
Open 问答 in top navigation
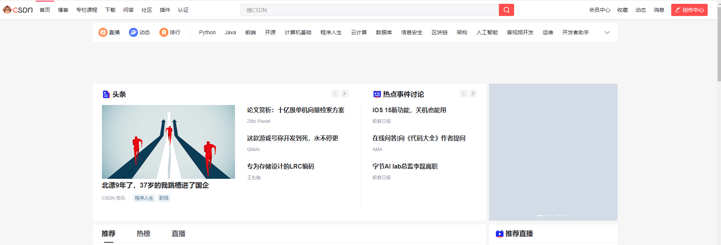(129, 10)
